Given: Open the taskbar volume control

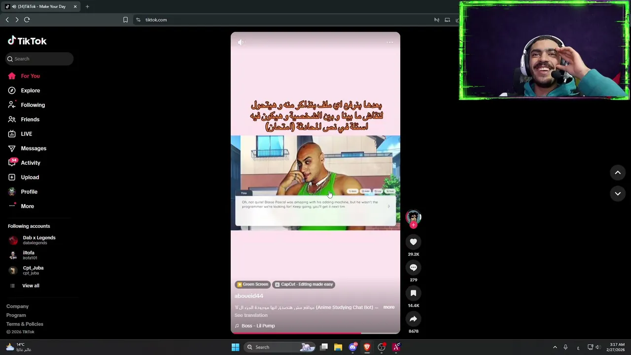Looking at the screenshot, I should point(598,347).
